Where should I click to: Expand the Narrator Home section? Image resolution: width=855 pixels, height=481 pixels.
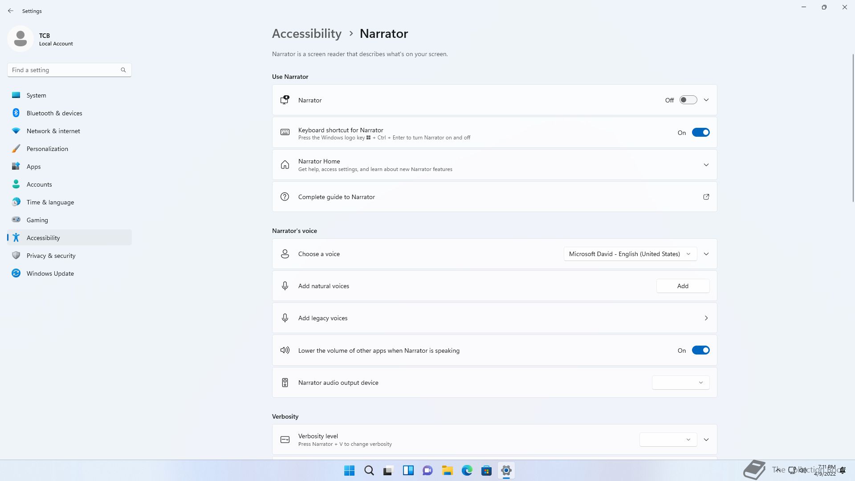pos(706,165)
